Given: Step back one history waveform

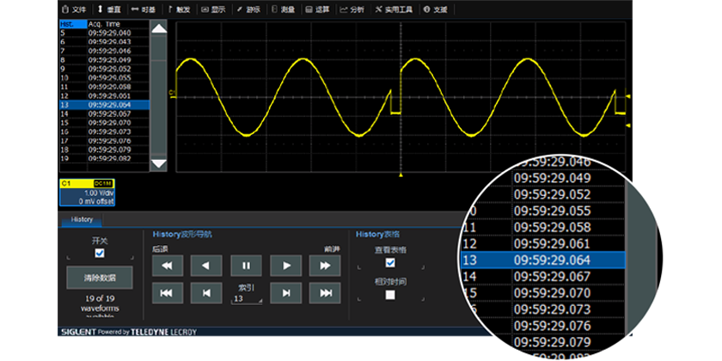Looking at the screenshot, I should pyautogui.click(x=206, y=293).
